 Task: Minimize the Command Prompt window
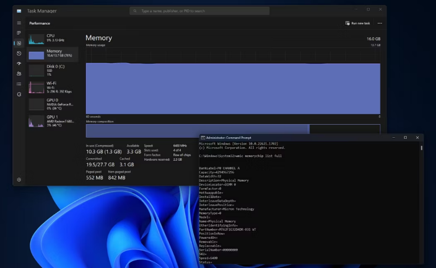394,138
